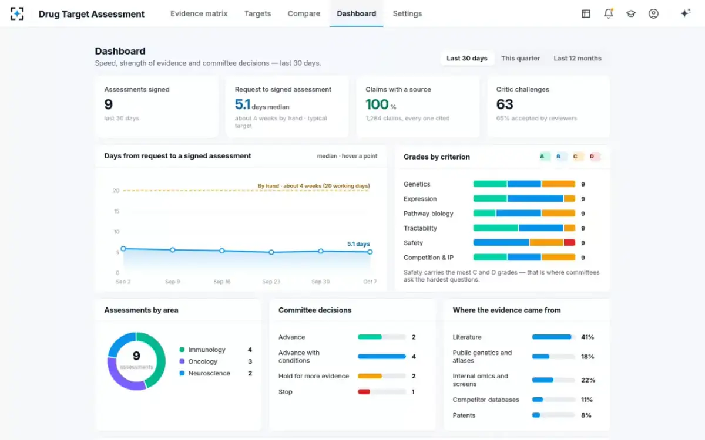Viewport: 705px width, 440px height.
Task: Open the notifications bell
Action: pos(609,13)
